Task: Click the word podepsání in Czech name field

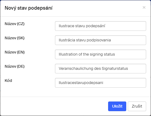Action: (95, 26)
